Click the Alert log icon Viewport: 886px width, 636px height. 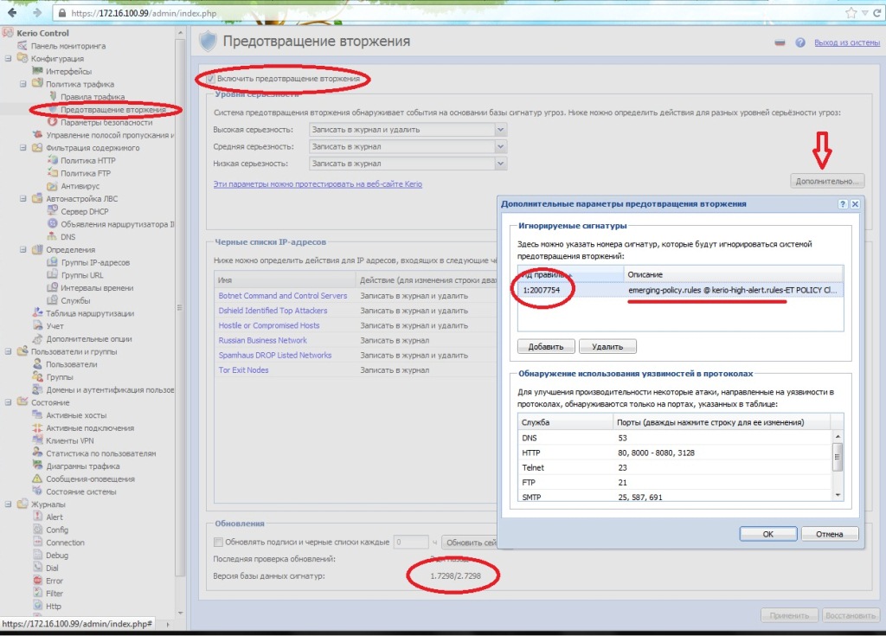(x=37, y=517)
